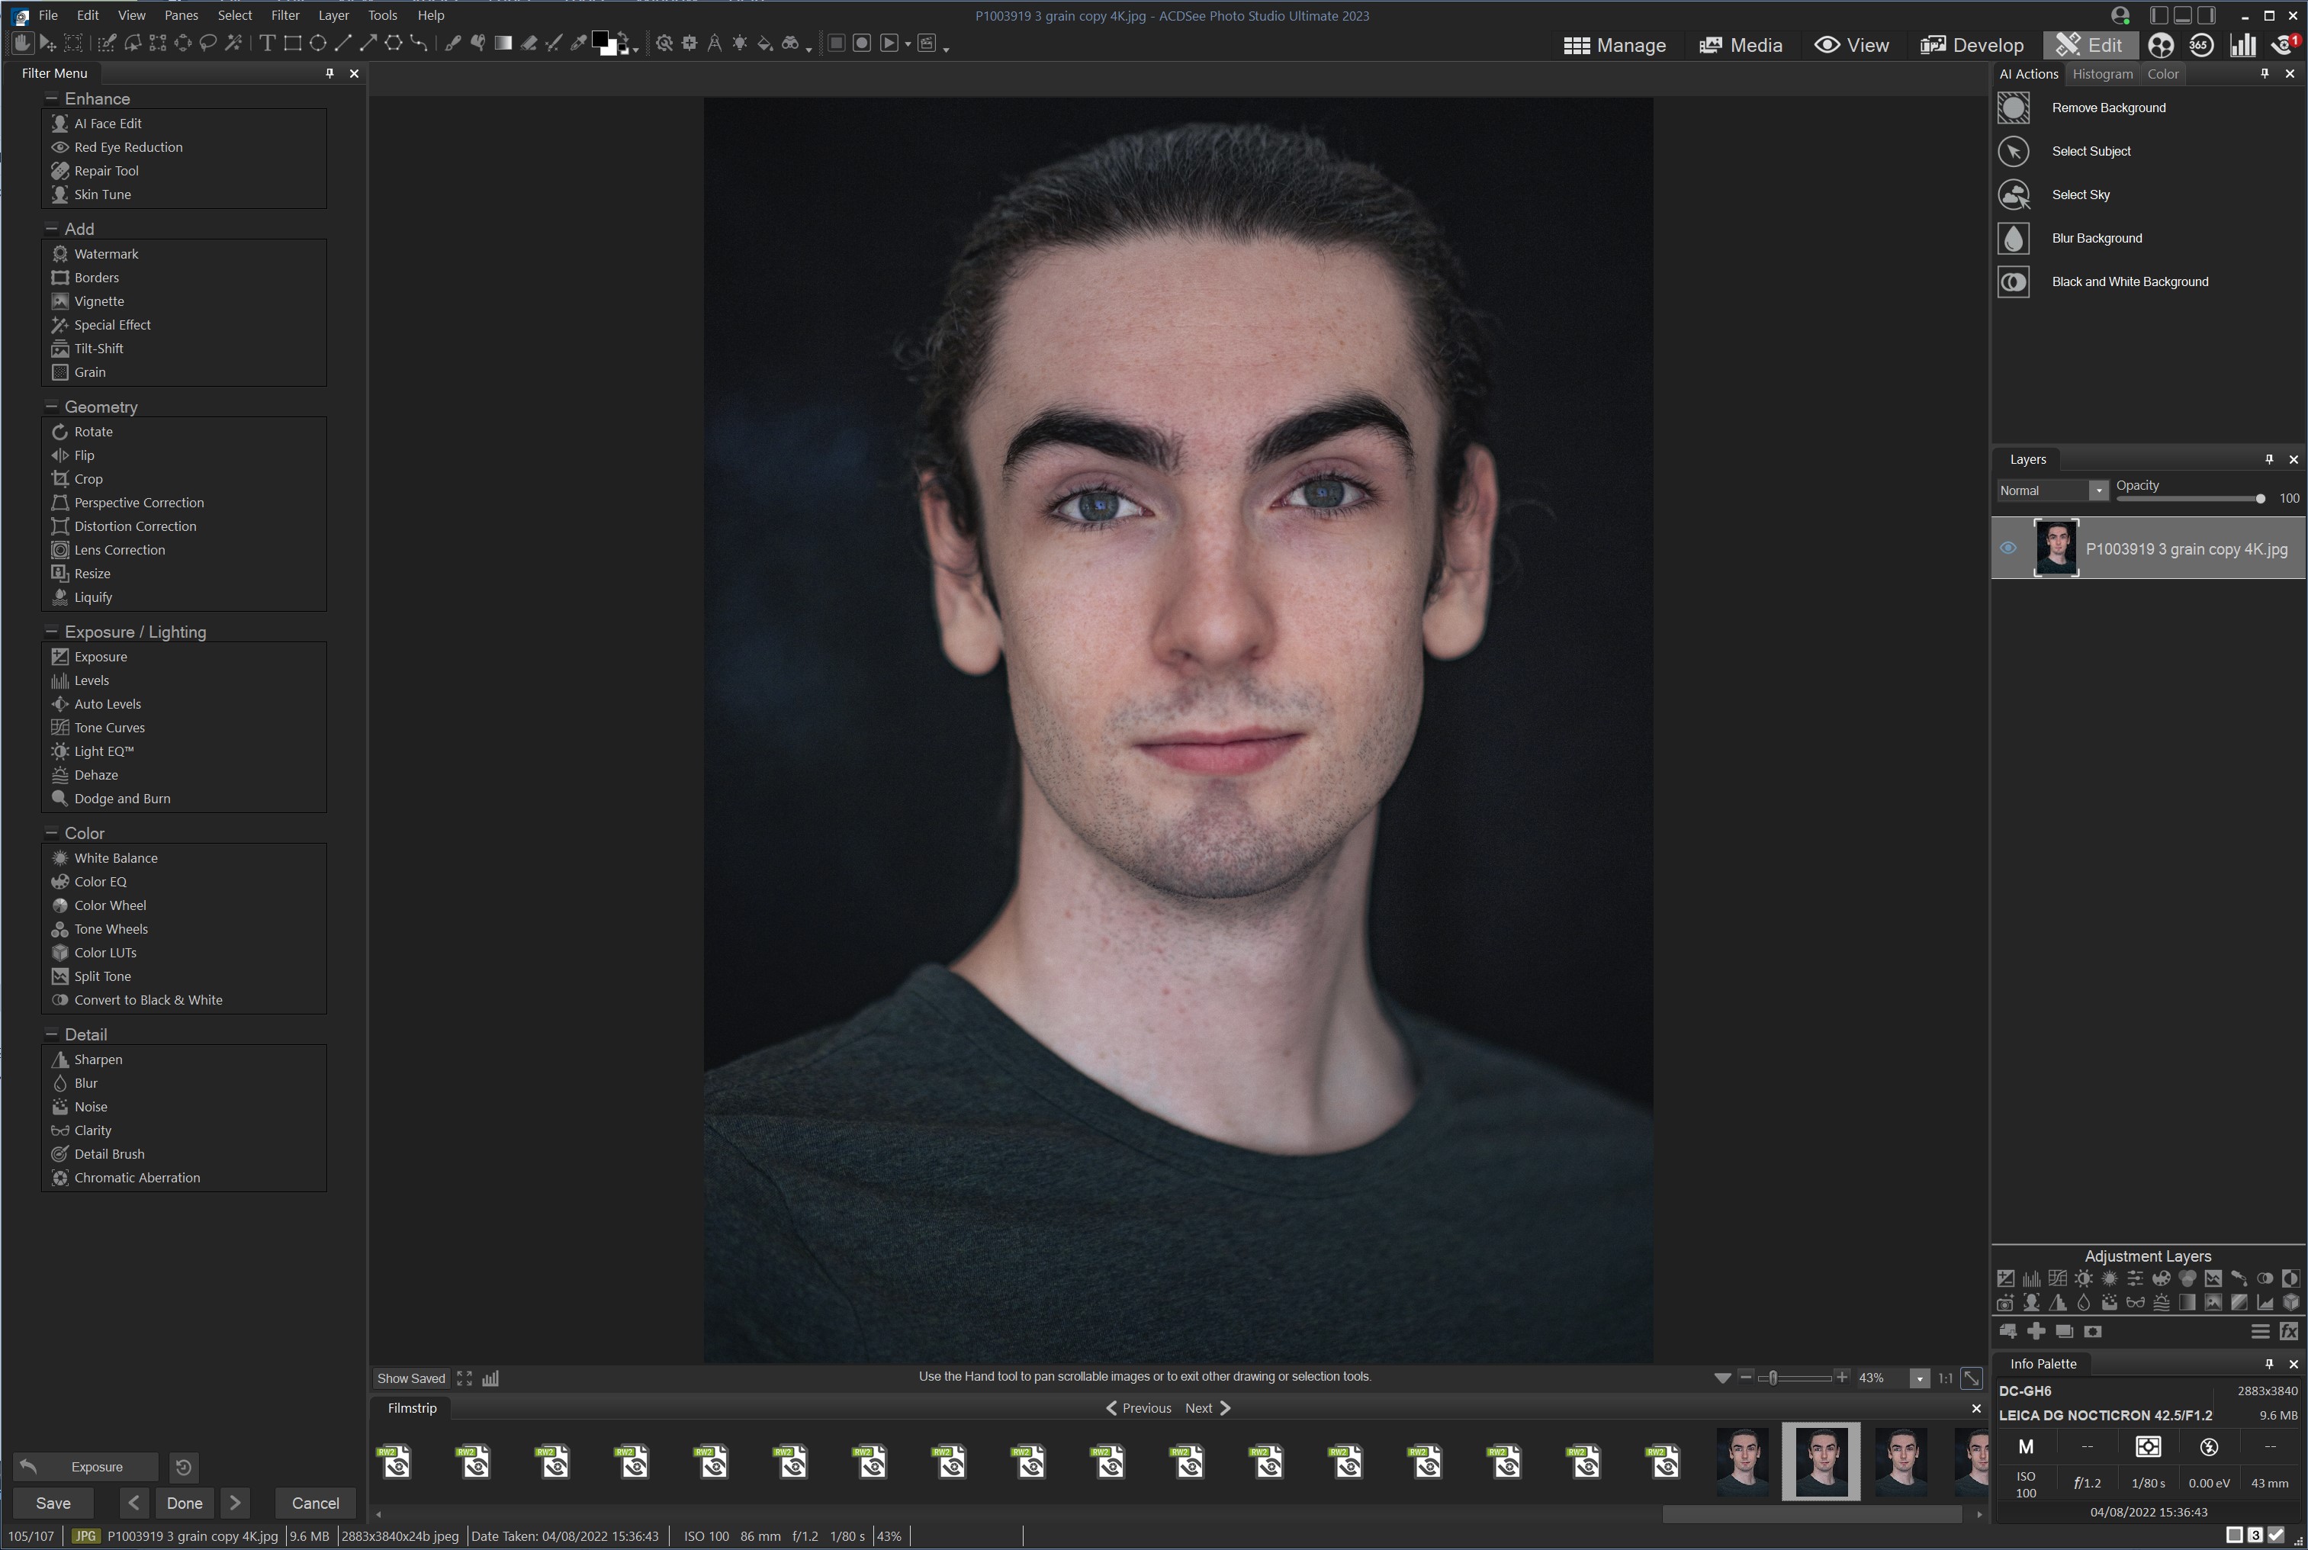Click the AI Face Edit tool
This screenshot has width=2308, height=1550.
pos(108,121)
